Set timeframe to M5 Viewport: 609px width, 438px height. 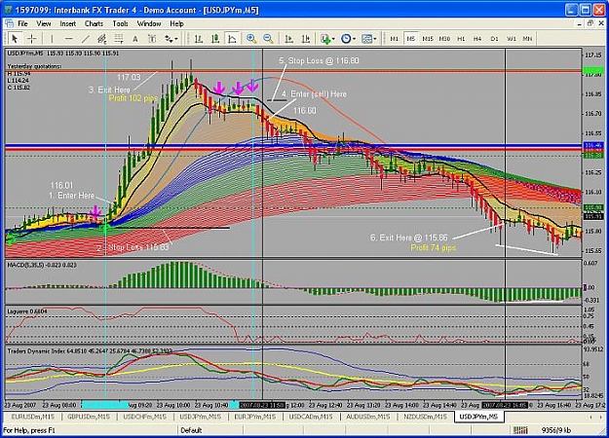(x=411, y=39)
